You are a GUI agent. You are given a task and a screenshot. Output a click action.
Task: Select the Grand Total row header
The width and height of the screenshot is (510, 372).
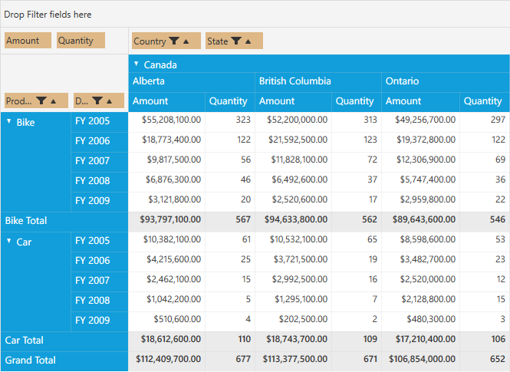coord(64,360)
